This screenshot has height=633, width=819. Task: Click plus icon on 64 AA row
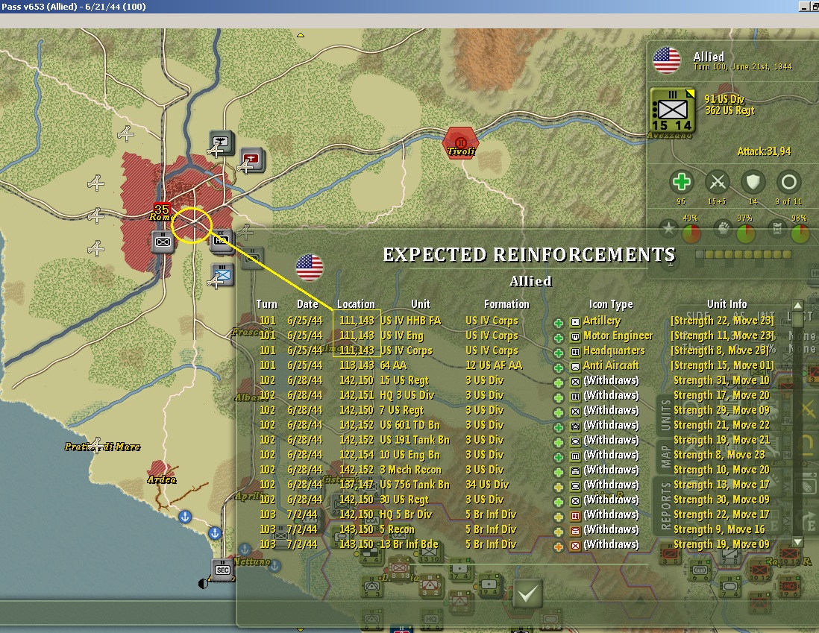(559, 368)
